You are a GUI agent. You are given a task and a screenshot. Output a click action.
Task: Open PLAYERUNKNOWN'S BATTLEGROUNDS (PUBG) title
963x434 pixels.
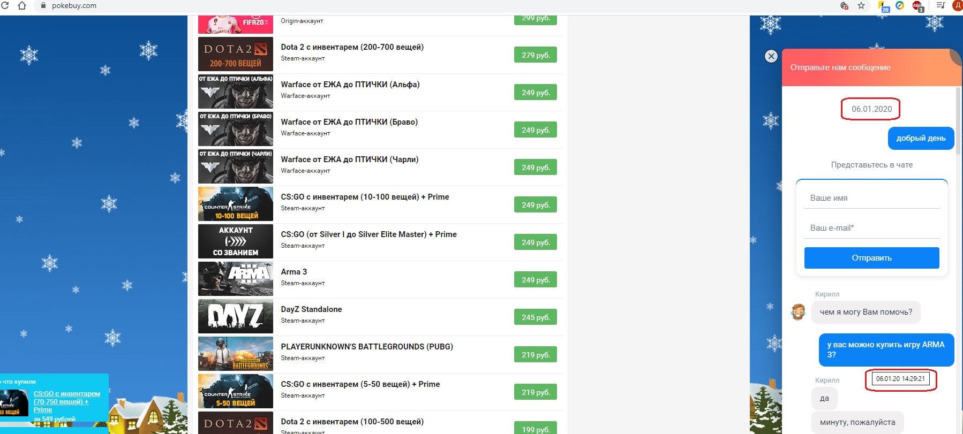point(367,347)
